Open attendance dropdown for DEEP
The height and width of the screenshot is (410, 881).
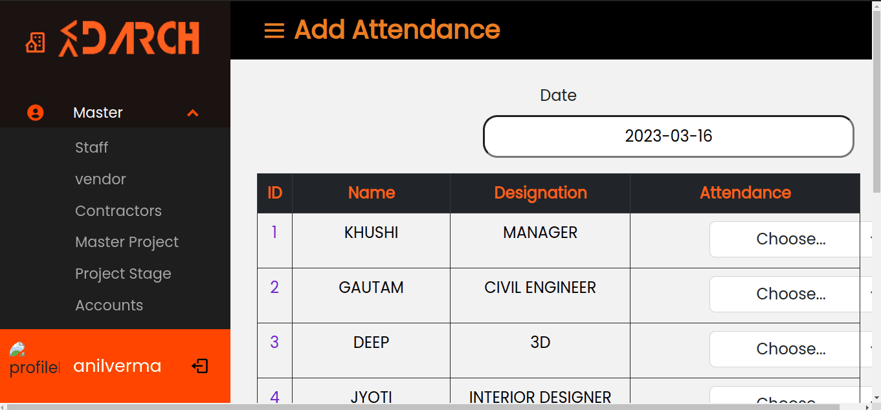tap(791, 349)
